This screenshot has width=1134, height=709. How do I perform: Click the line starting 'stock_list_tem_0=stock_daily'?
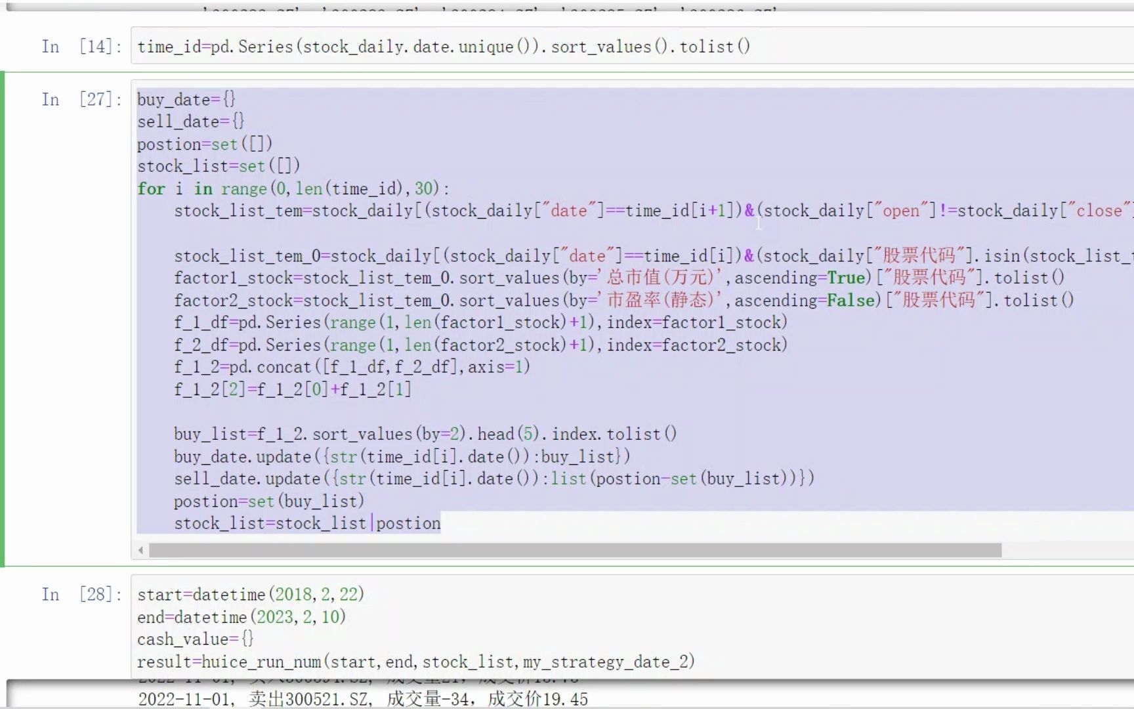point(654,256)
